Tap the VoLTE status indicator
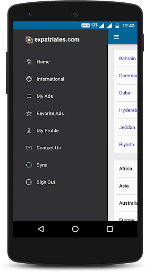This screenshot has height=272, width=147. (85, 25)
